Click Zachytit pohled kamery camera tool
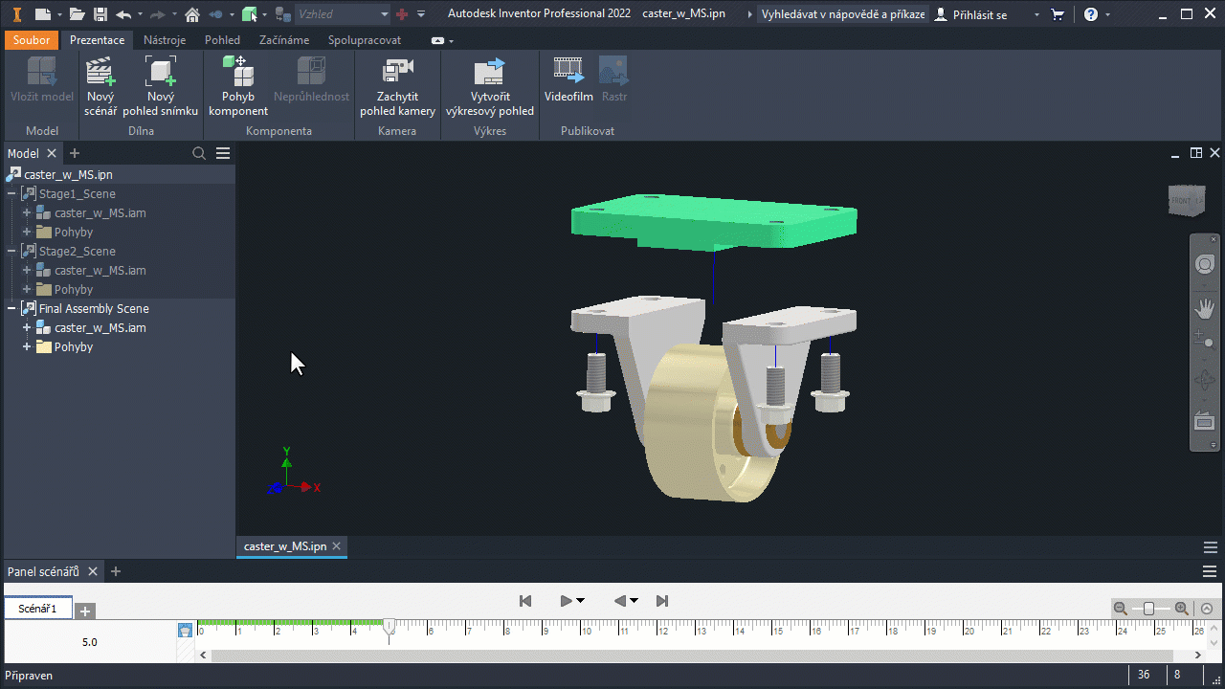The image size is (1225, 689). [x=397, y=85]
